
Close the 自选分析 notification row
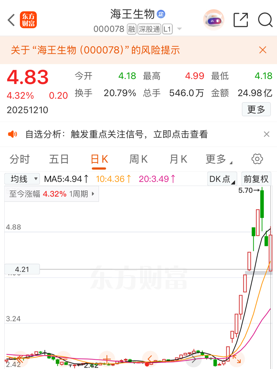pos(267,134)
